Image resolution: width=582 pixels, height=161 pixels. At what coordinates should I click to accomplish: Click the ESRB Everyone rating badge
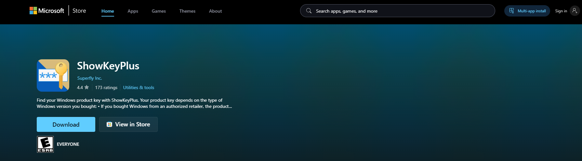[x=45, y=144]
